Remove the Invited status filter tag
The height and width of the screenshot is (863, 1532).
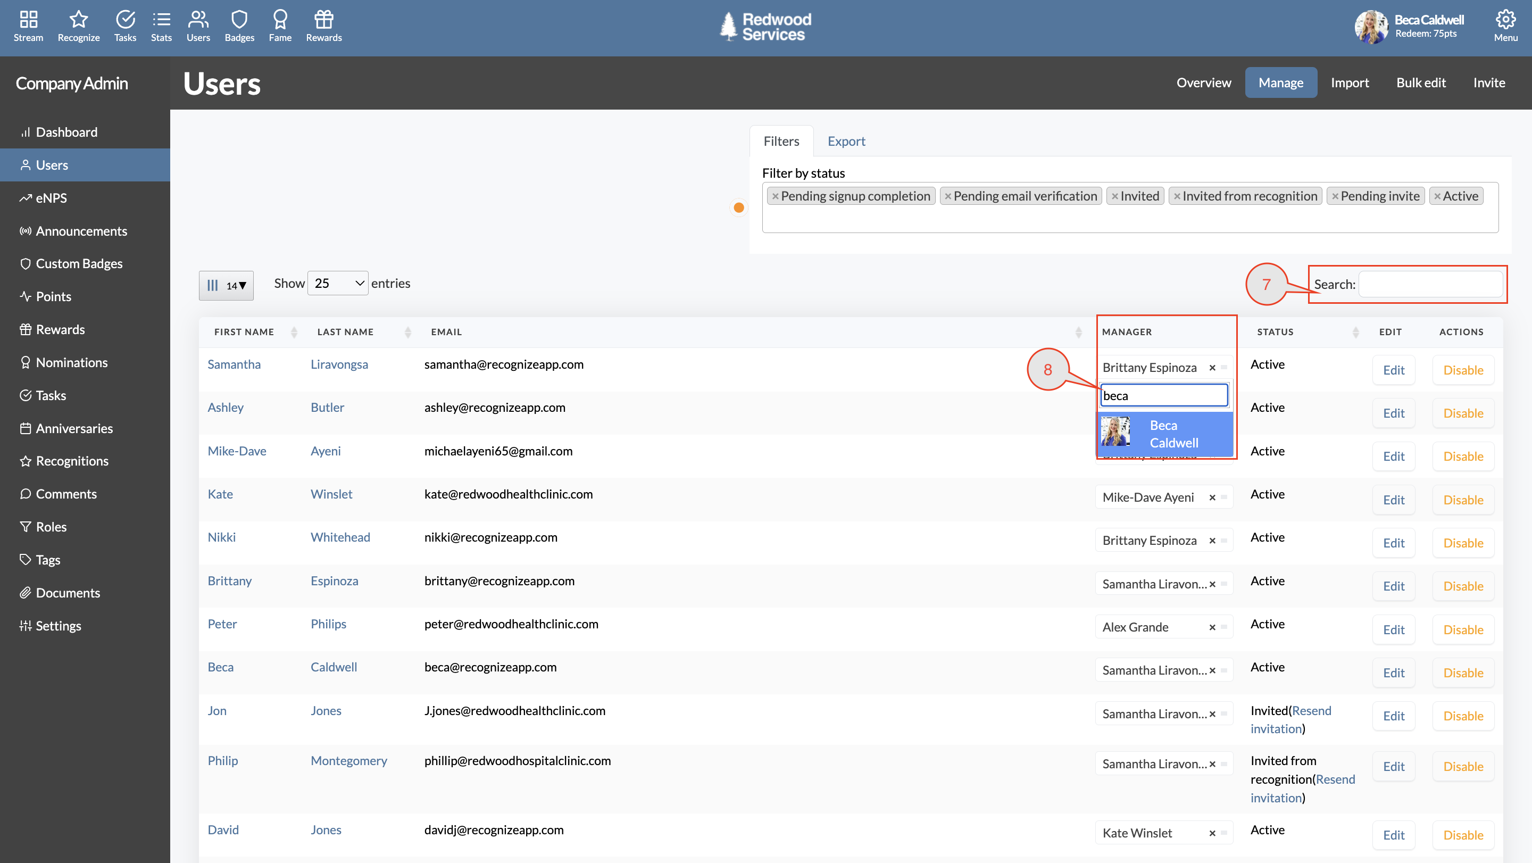tap(1114, 196)
